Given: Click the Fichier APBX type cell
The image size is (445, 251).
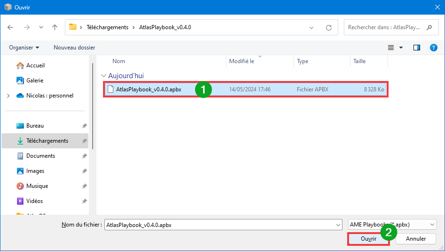Looking at the screenshot, I should click(x=312, y=89).
